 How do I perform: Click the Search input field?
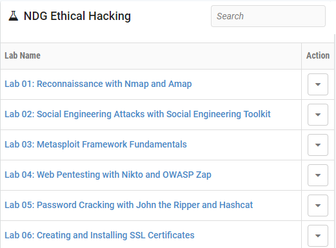click(x=268, y=16)
